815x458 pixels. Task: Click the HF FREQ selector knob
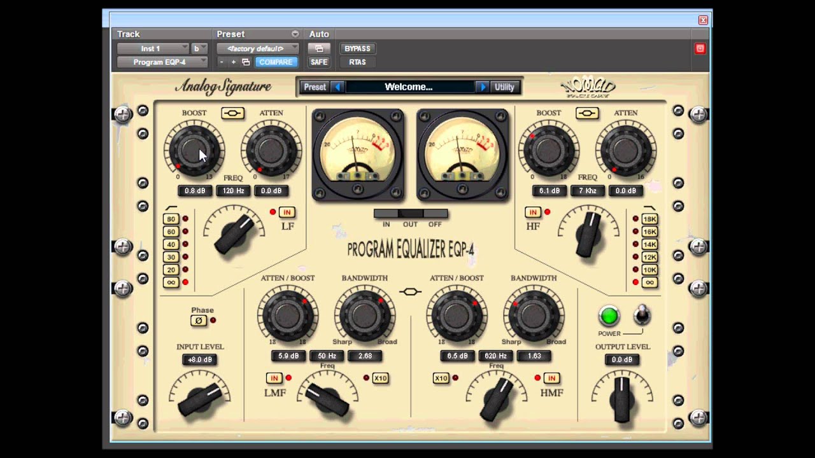(x=588, y=234)
